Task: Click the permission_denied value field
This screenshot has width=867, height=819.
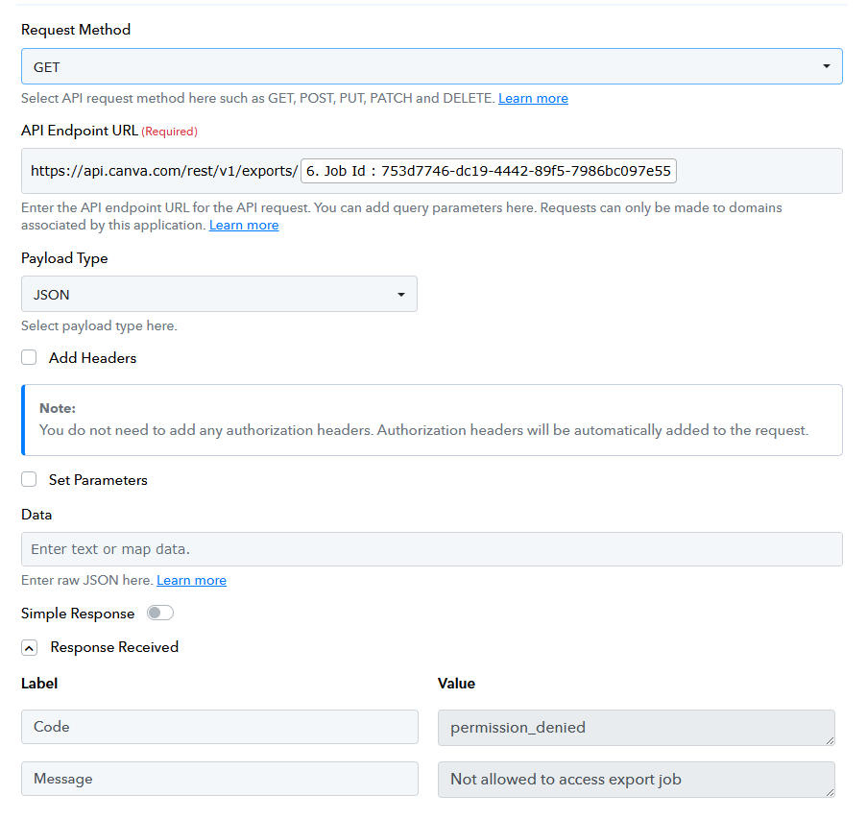Action: pyautogui.click(x=636, y=727)
